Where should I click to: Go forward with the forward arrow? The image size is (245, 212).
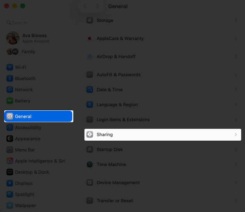97,6
